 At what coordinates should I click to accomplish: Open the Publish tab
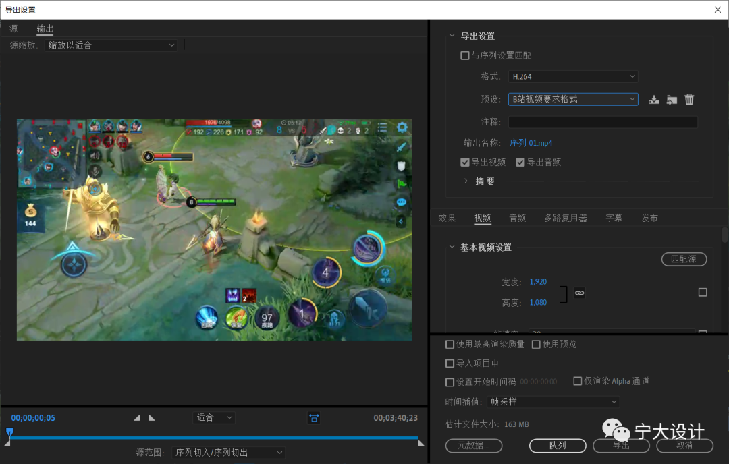[649, 218]
